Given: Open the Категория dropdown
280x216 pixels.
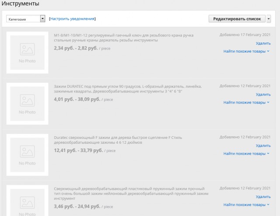Looking at the screenshot, I should point(25,18).
